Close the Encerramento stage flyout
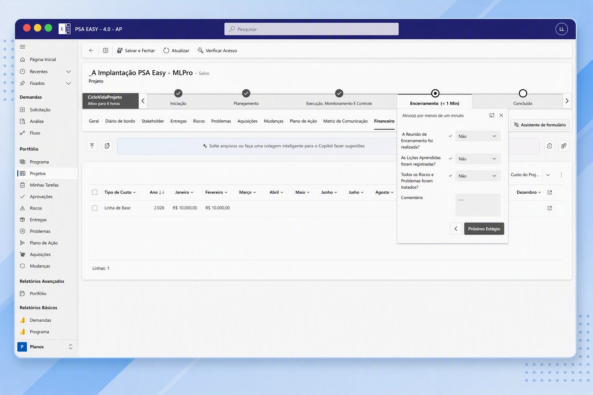593x395 pixels. coord(501,115)
